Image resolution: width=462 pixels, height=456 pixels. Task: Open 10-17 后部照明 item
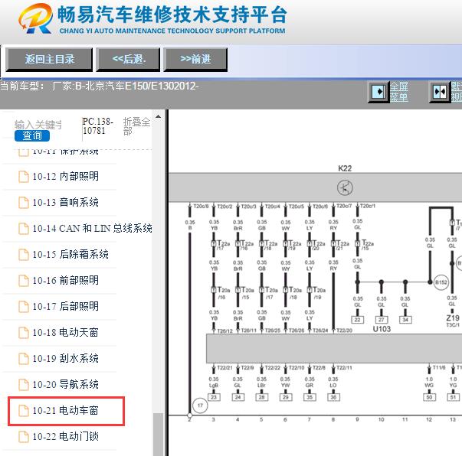click(65, 306)
